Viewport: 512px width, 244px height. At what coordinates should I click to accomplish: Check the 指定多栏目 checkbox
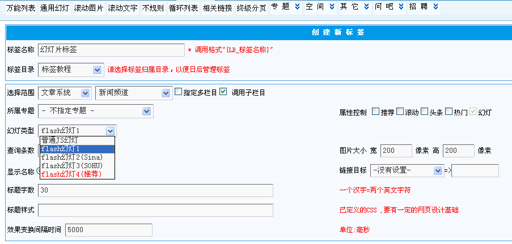pos(178,92)
